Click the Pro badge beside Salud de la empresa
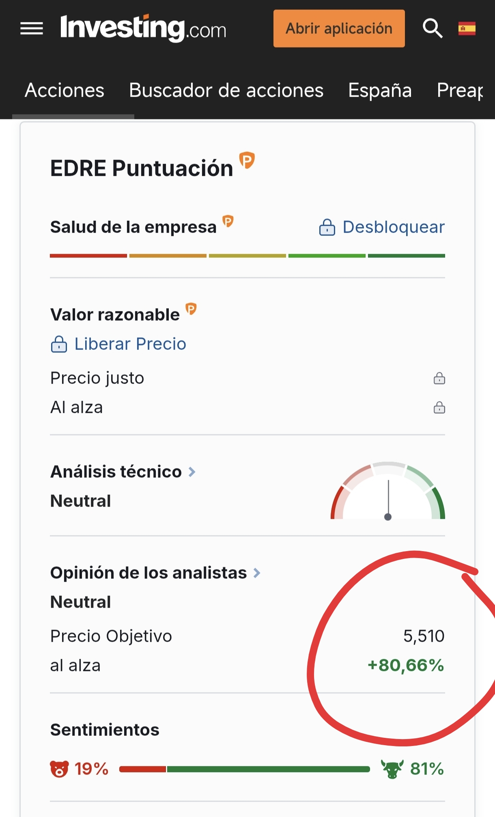Screen dimensions: 495x817 click(x=228, y=221)
